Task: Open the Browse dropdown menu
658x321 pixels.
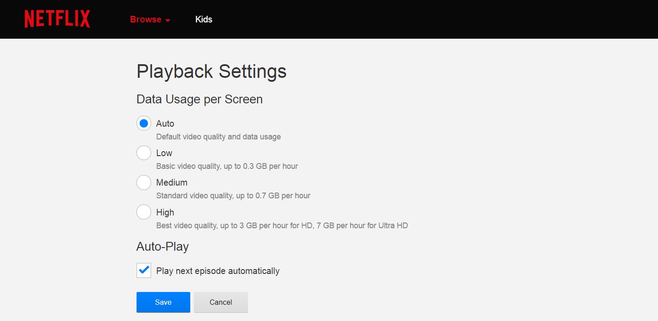Action: (150, 19)
